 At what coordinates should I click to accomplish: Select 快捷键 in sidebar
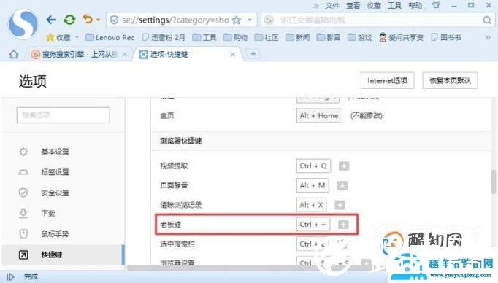coord(63,255)
